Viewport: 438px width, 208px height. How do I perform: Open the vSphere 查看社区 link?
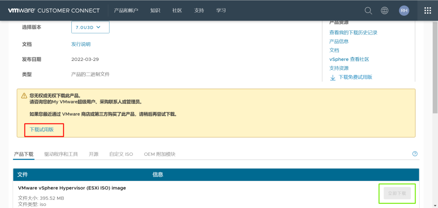coord(349,59)
